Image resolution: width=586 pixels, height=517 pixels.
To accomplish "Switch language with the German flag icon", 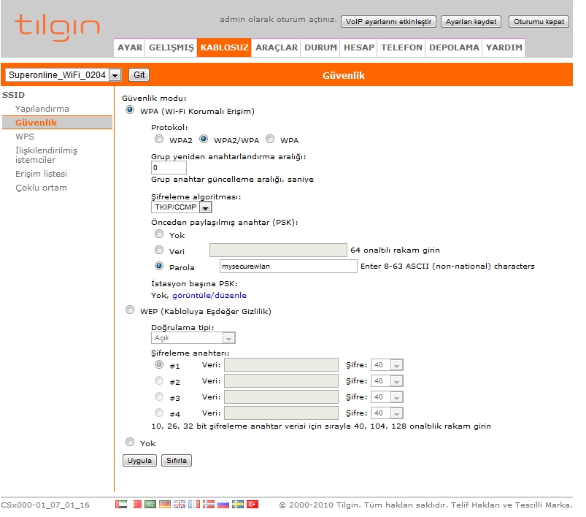I will [x=165, y=504].
